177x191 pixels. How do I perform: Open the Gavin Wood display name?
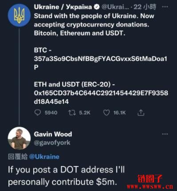[53, 134]
